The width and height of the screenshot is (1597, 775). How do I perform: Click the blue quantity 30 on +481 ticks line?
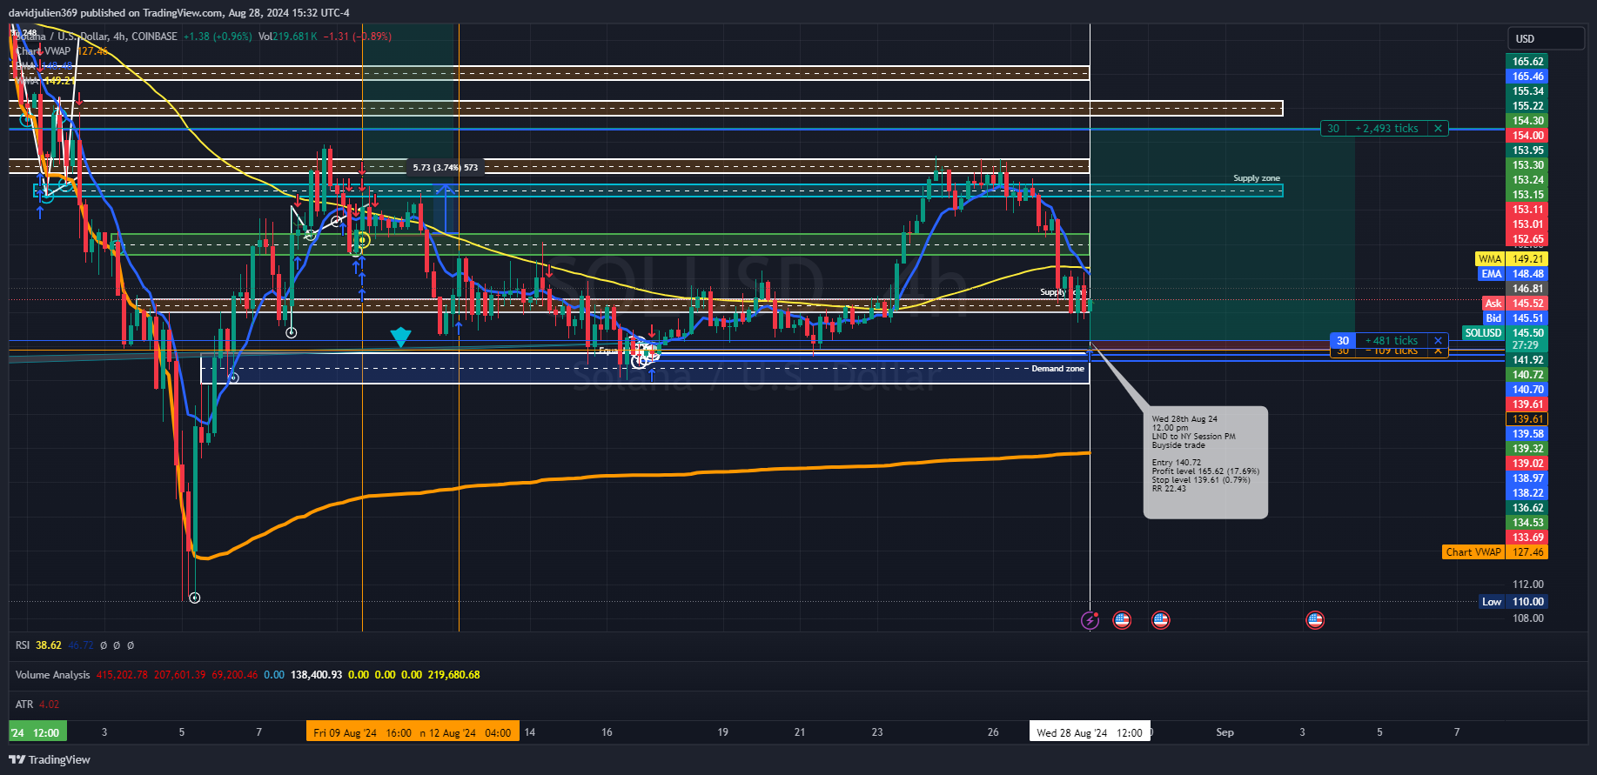(x=1343, y=341)
